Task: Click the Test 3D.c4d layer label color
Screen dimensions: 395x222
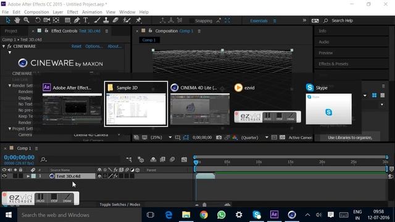Action: 33,176
